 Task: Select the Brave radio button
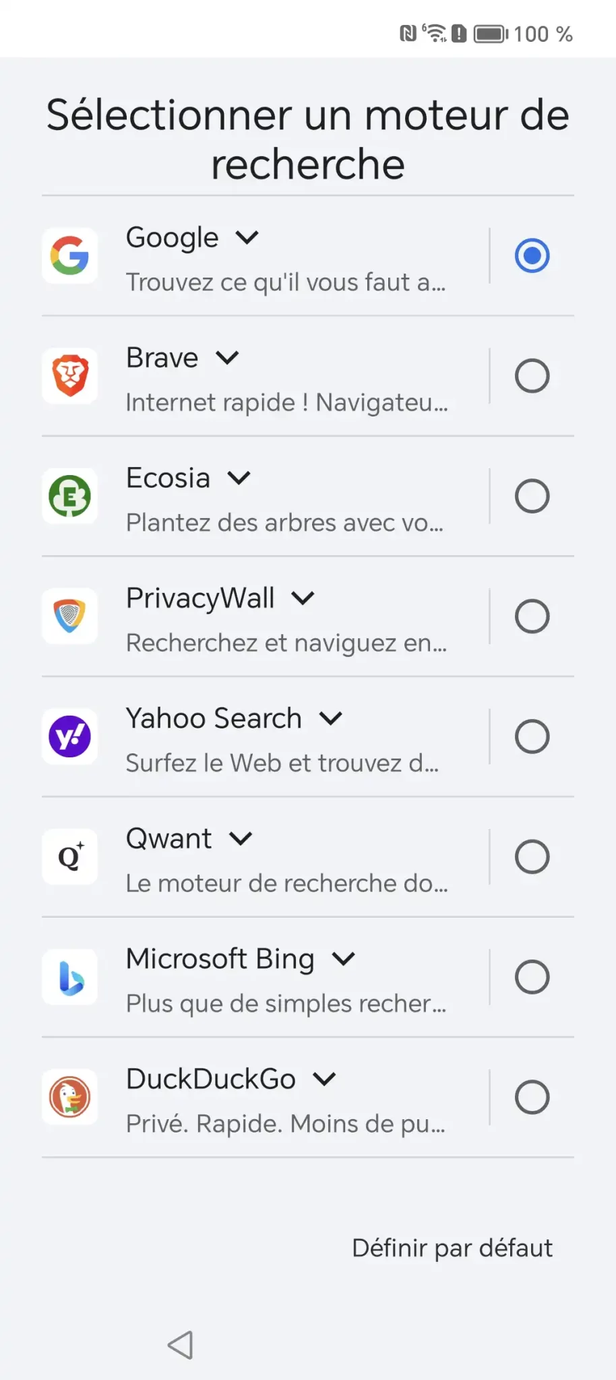[x=532, y=376]
